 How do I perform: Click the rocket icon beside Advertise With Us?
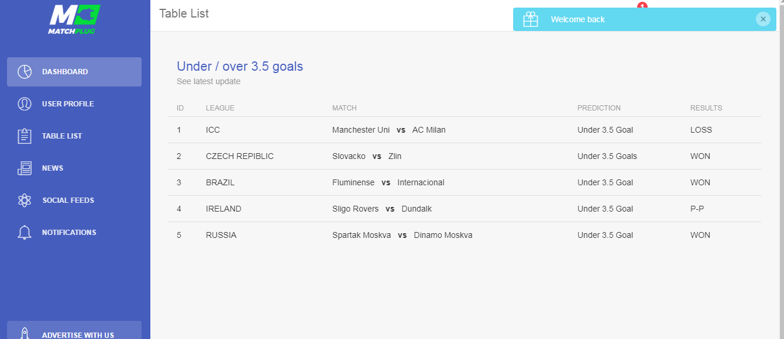point(25,334)
